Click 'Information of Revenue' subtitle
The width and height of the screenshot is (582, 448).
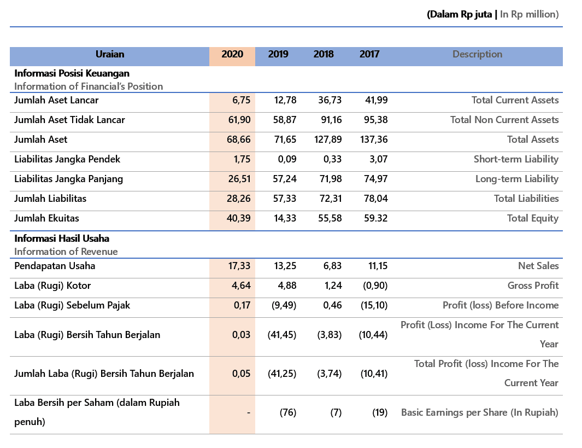click(x=66, y=252)
